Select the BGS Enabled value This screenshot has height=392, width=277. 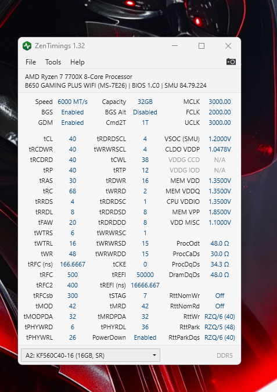[x=73, y=112]
